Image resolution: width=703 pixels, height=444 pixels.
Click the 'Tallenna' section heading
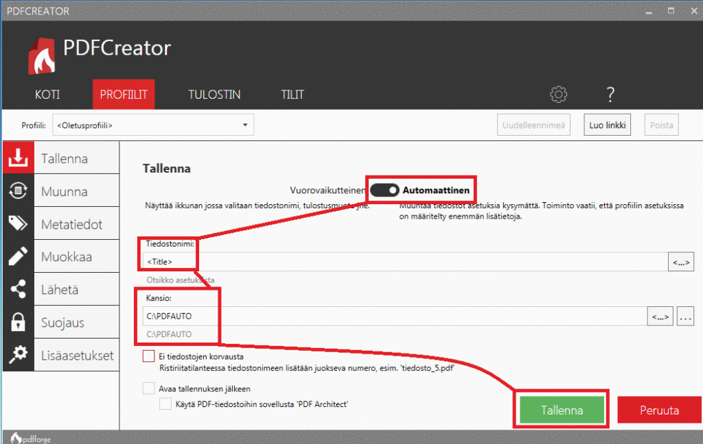click(x=167, y=169)
